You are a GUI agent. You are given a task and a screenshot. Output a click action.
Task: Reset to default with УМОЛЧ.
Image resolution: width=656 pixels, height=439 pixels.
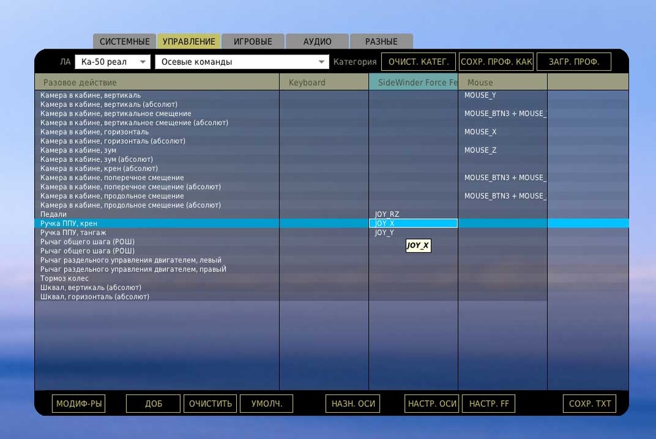click(x=266, y=404)
